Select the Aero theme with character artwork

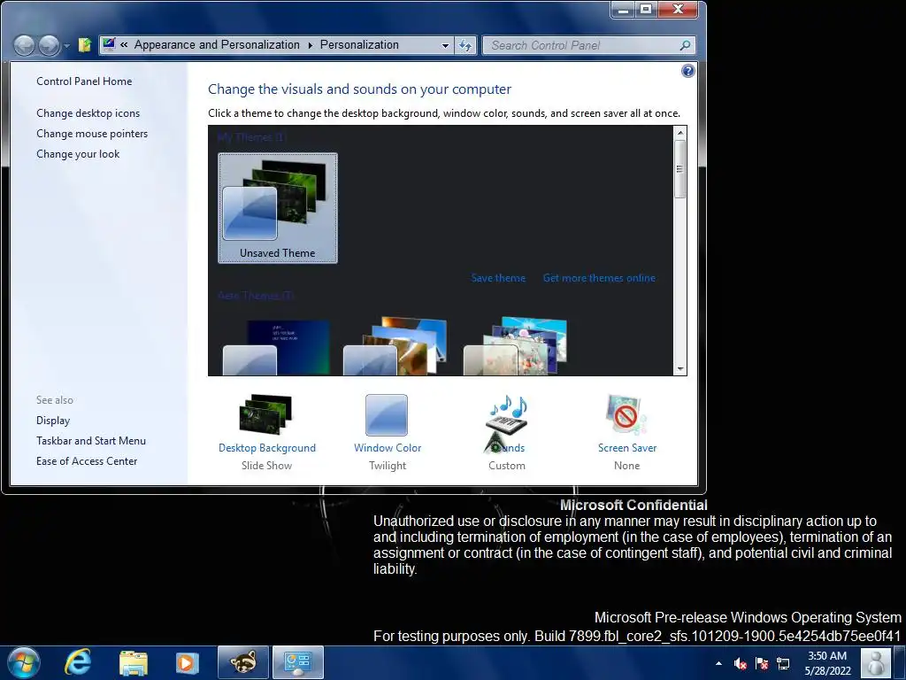pos(516,347)
